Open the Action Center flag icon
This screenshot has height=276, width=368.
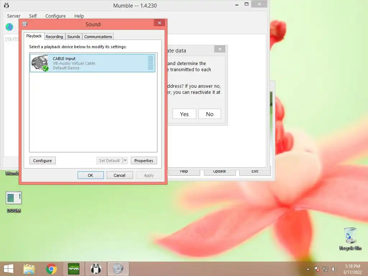317,269
